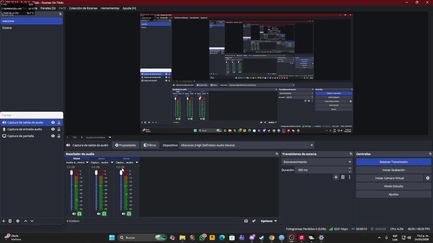Open Filtros for selected source

pyautogui.click(x=150, y=145)
